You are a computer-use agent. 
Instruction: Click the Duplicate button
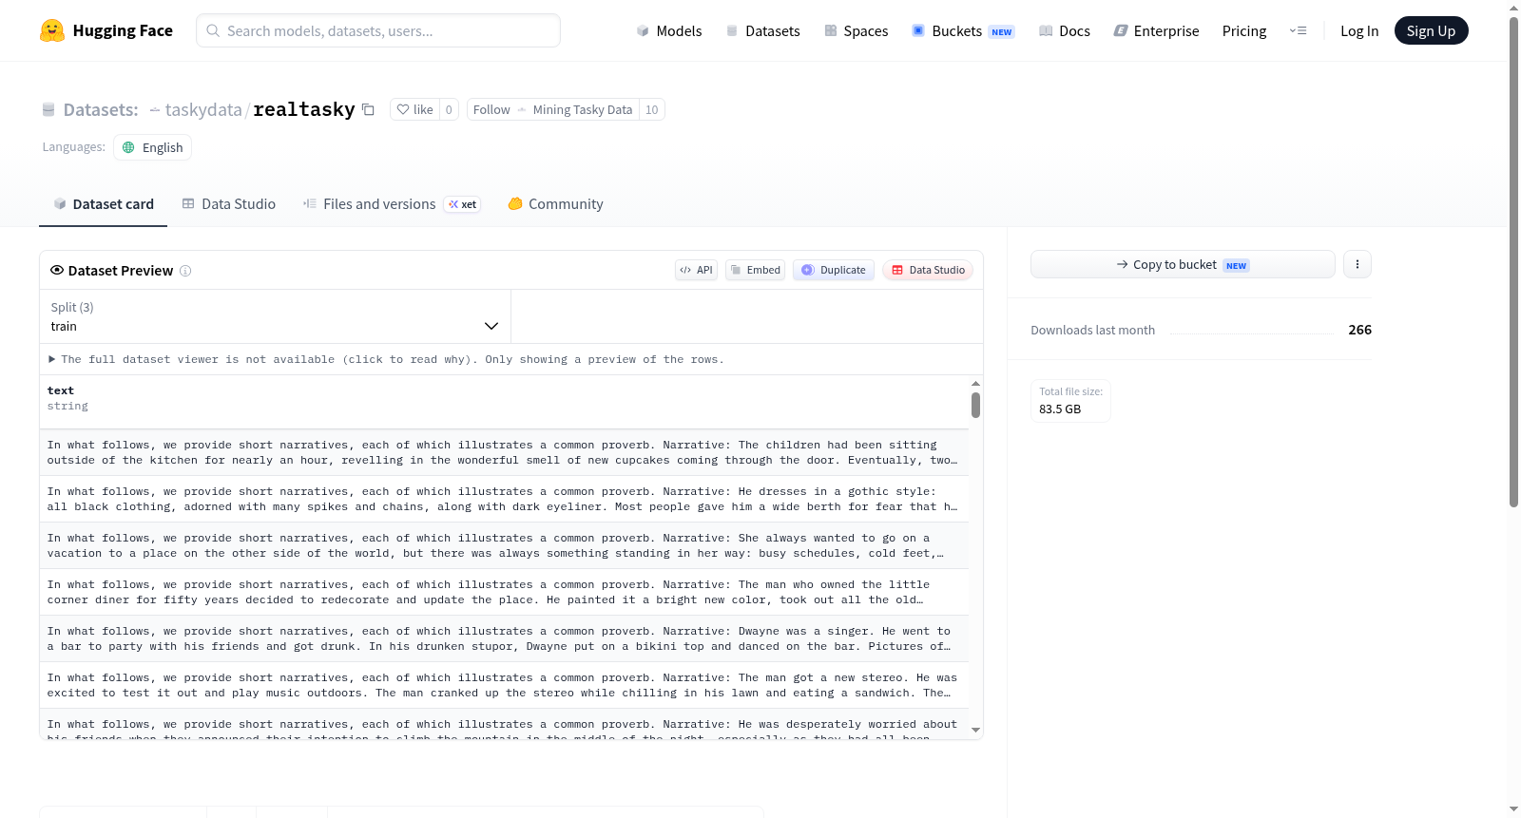(834, 270)
